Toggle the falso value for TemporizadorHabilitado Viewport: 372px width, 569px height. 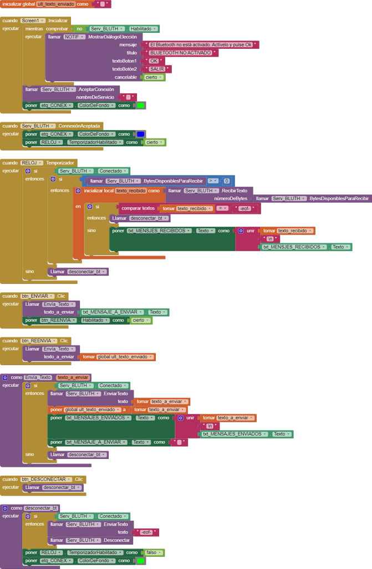pyautogui.click(x=154, y=552)
